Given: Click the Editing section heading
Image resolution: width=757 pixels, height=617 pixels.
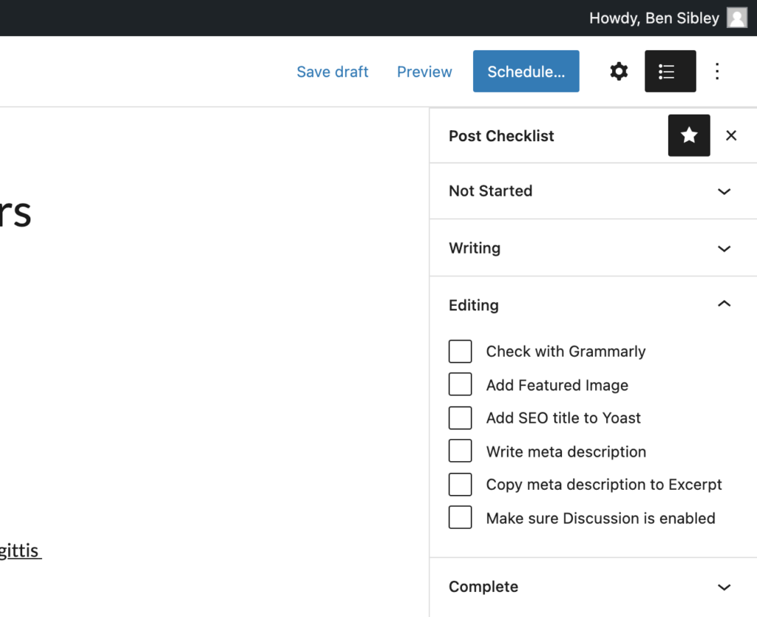Looking at the screenshot, I should pyautogui.click(x=474, y=305).
